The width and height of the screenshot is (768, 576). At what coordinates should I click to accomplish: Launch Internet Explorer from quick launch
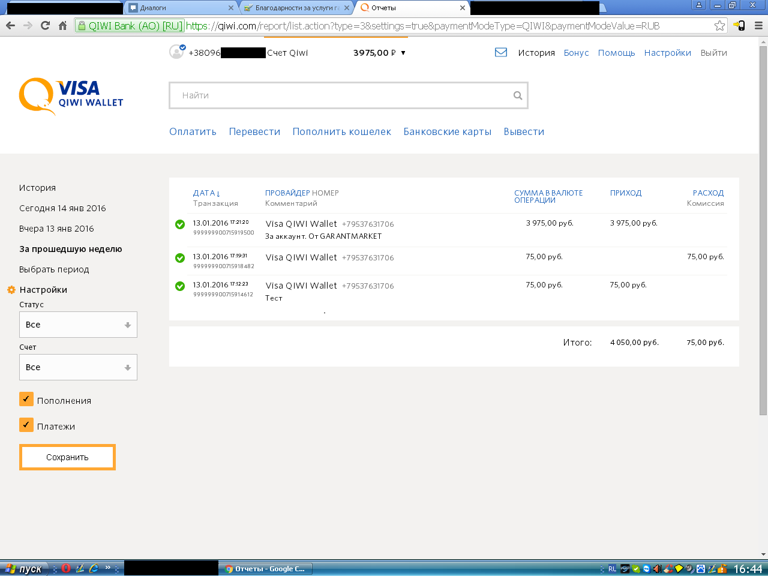(x=94, y=568)
